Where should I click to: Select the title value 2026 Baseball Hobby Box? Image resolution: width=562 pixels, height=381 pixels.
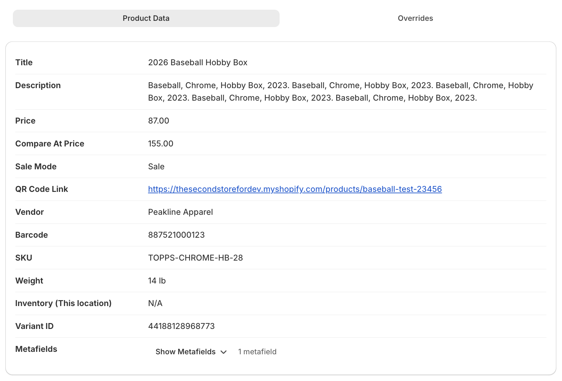198,62
